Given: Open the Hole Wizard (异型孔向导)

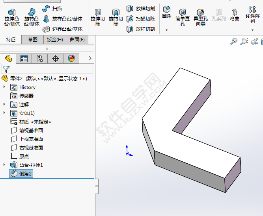Looking at the screenshot, I should click(201, 18).
